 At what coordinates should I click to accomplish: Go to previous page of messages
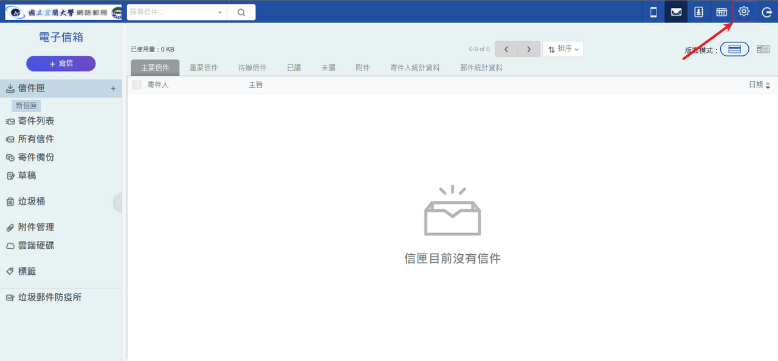[506, 49]
